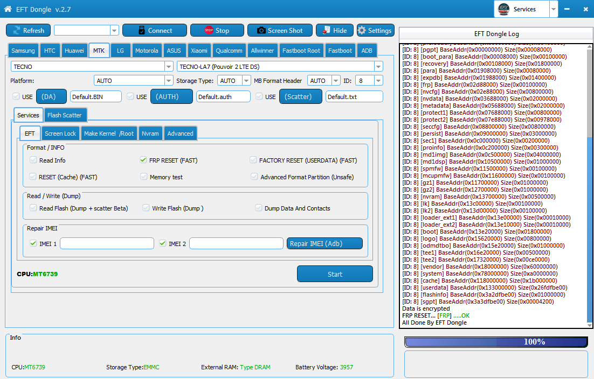This screenshot has width=594, height=379.
Task: Enable RESET (Cache) (FAST) checkbox
Action: 33,177
